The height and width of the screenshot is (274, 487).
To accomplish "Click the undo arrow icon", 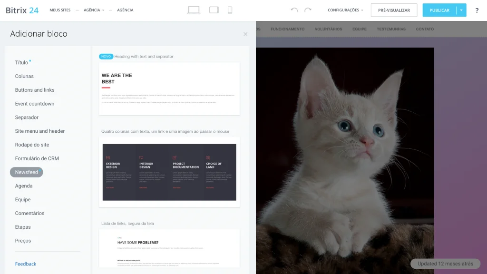I will (294, 10).
